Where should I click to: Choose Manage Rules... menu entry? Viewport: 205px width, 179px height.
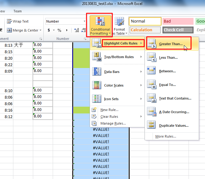(x=117, y=123)
